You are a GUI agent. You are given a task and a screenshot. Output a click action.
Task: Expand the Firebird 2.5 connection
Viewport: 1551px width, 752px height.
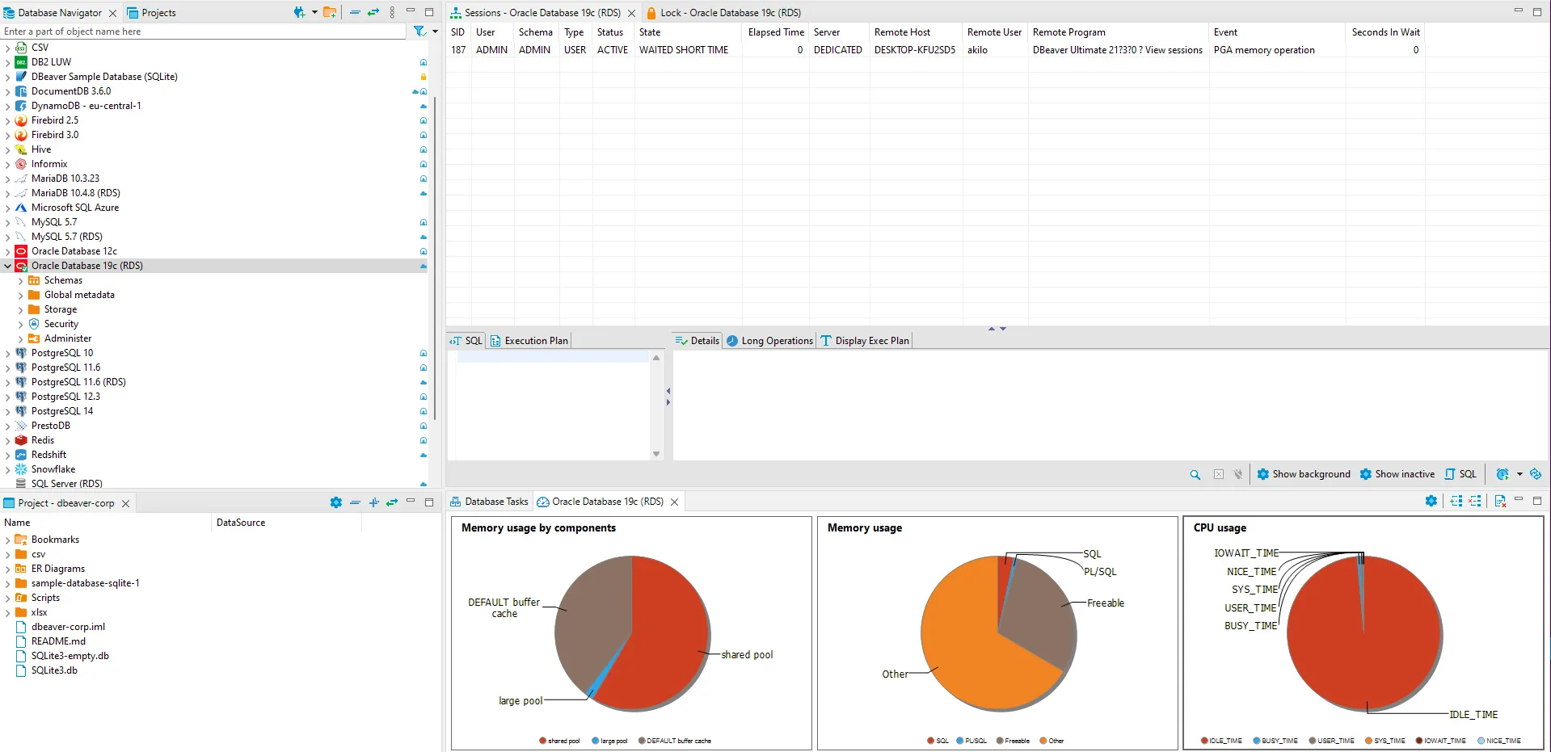point(8,120)
